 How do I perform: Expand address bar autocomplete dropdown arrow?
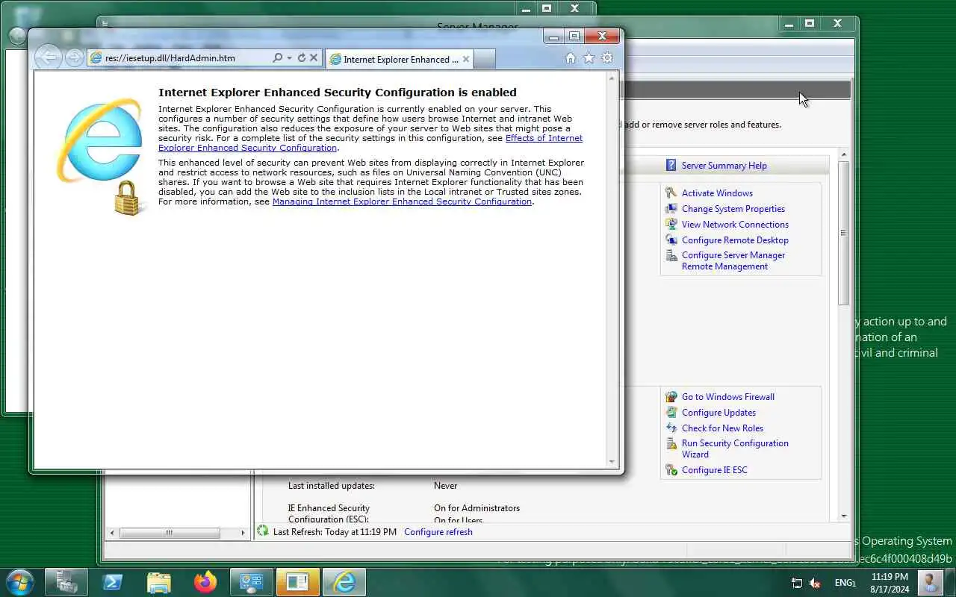coord(289,57)
